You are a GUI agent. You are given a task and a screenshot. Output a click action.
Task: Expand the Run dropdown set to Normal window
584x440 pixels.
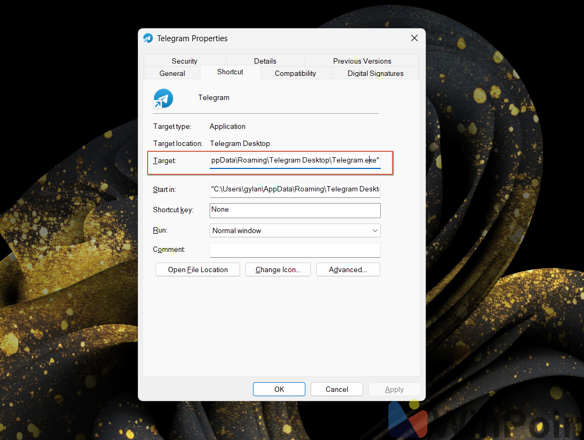pos(295,230)
